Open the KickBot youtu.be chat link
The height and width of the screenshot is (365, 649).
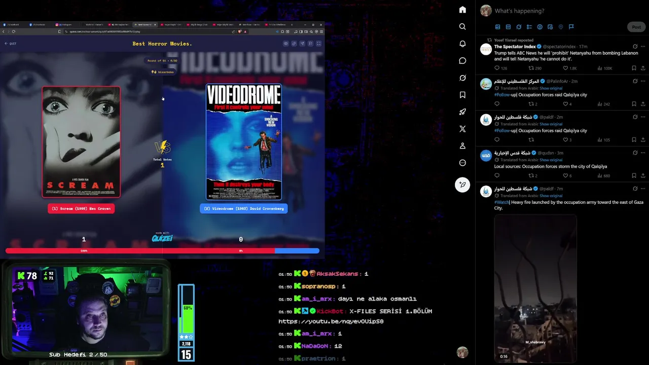pos(331,321)
